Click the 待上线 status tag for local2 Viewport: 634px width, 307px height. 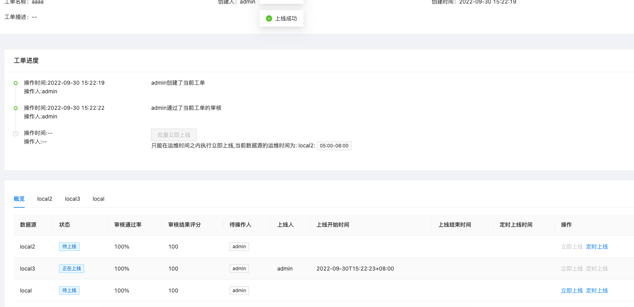point(69,247)
